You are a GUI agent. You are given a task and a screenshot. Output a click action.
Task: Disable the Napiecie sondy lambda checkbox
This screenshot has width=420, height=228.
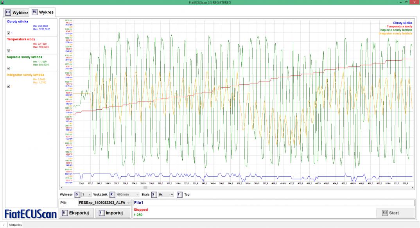point(9,68)
